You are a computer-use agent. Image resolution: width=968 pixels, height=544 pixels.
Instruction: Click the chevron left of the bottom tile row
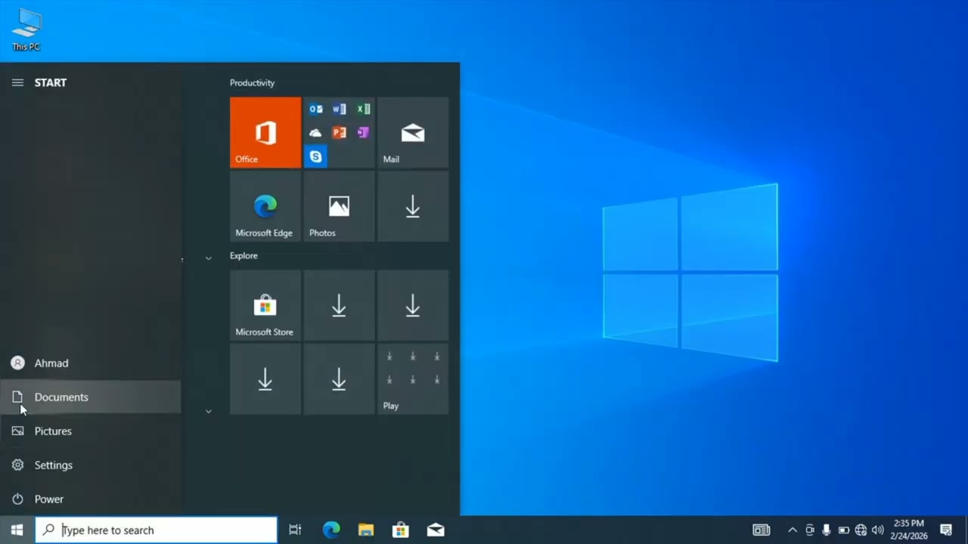[209, 412]
